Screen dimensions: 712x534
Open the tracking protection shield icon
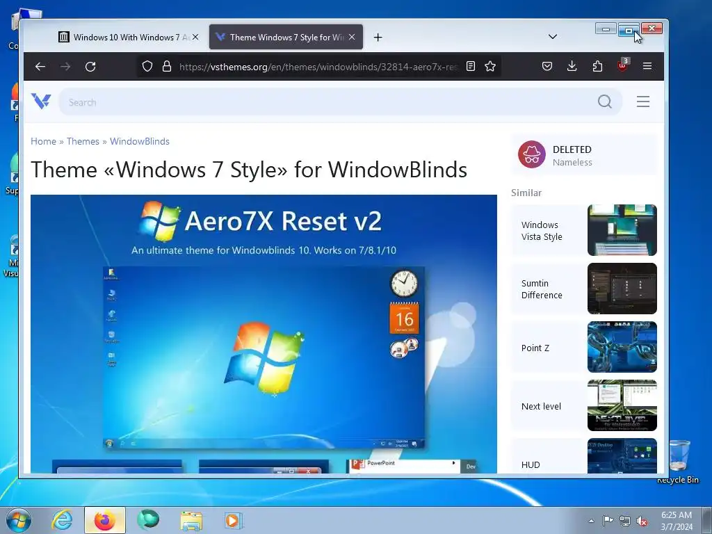(147, 66)
